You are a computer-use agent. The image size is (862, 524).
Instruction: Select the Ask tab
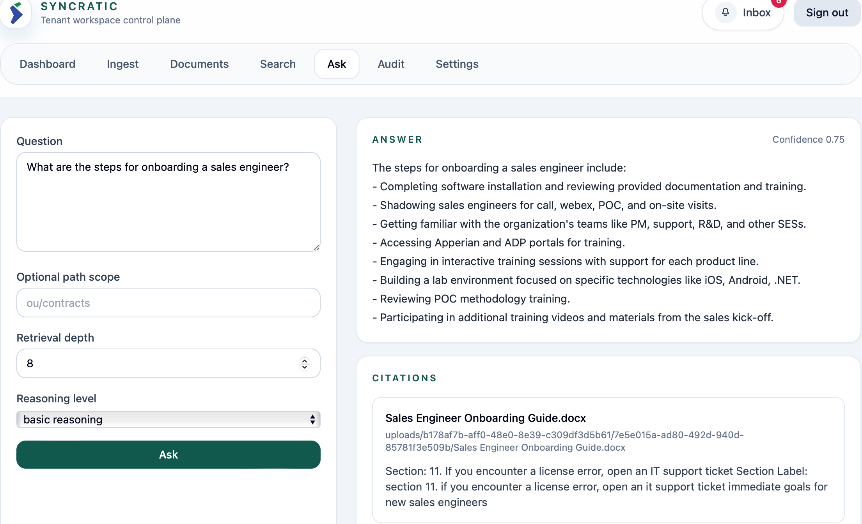coord(337,64)
